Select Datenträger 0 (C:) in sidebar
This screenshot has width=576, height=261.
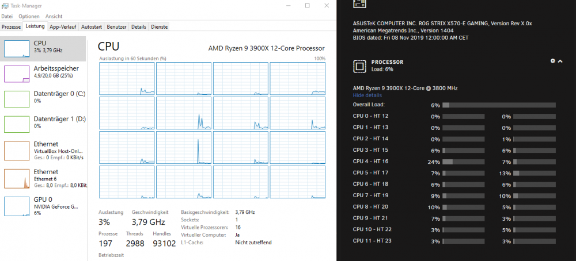coord(43,99)
